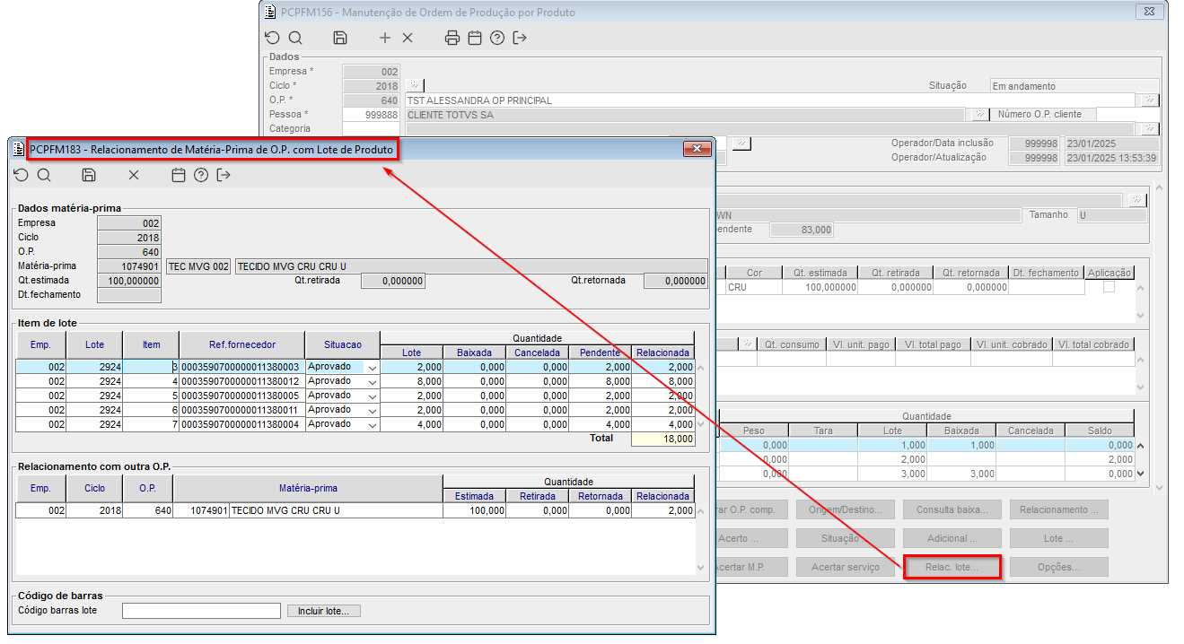Viewport: 1184px width, 644px height.
Task: Click the lookup button at end of O.P. description field
Action: coord(1148,100)
